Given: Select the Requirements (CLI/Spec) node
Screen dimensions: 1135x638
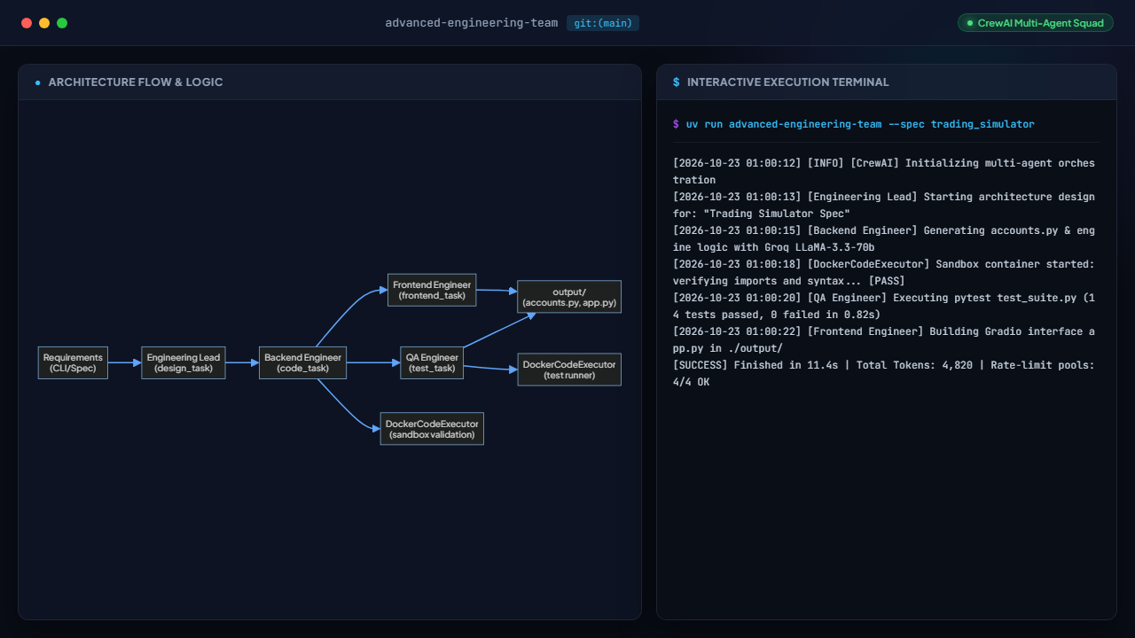Looking at the screenshot, I should click(73, 362).
